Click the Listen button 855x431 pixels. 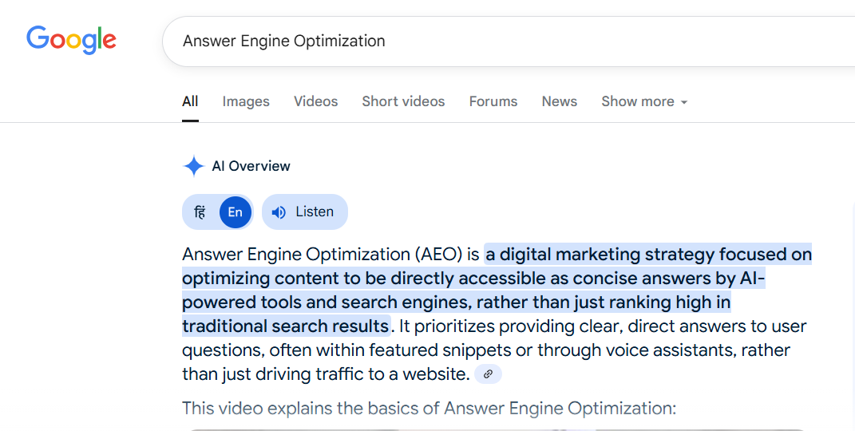click(x=305, y=212)
